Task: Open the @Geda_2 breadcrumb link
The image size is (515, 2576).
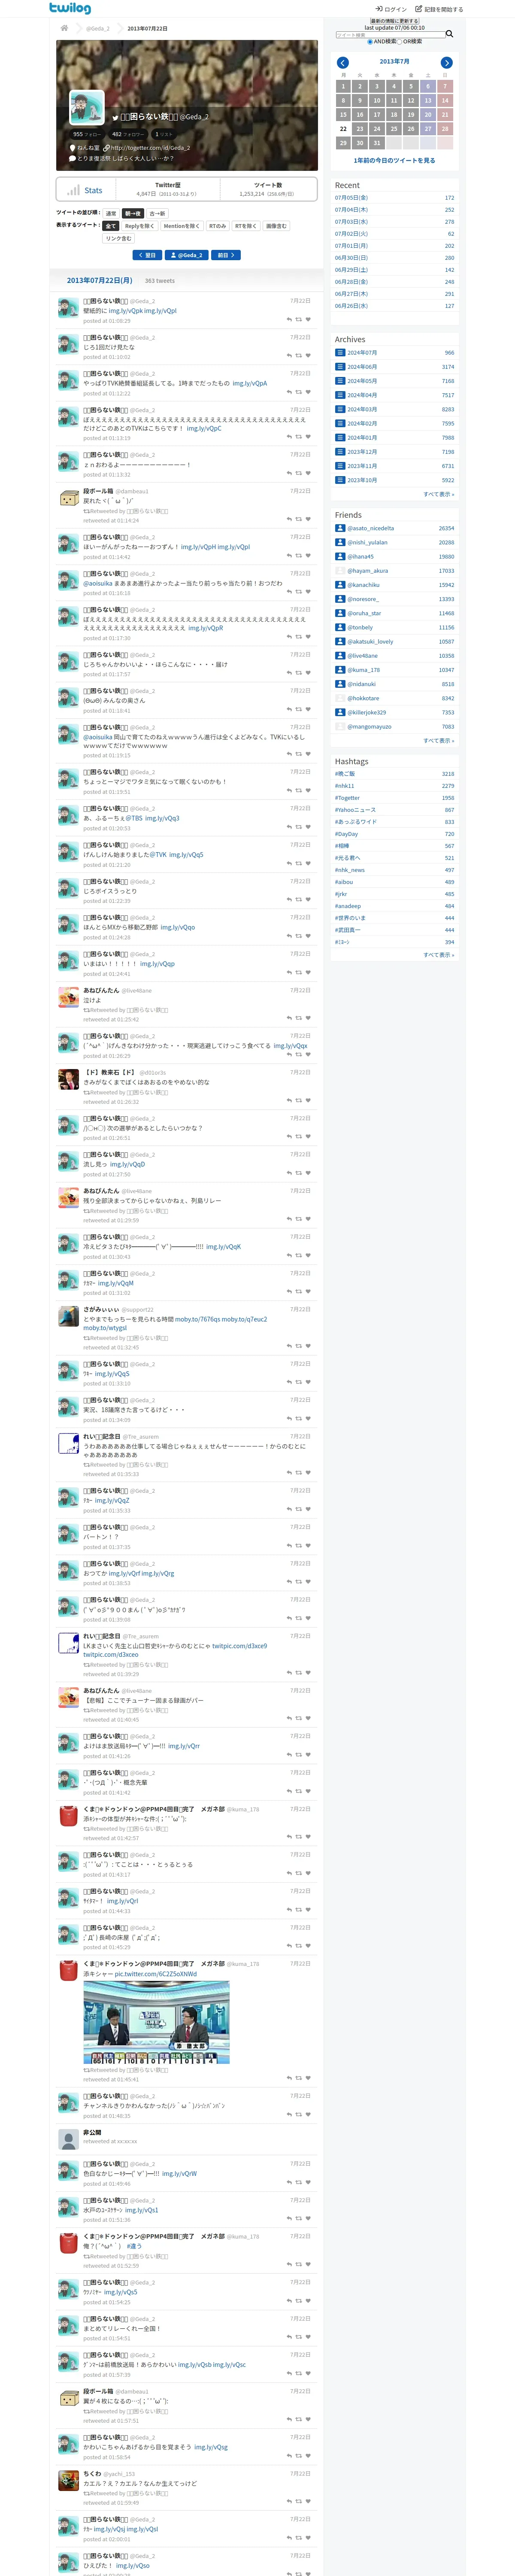Action: (98, 28)
